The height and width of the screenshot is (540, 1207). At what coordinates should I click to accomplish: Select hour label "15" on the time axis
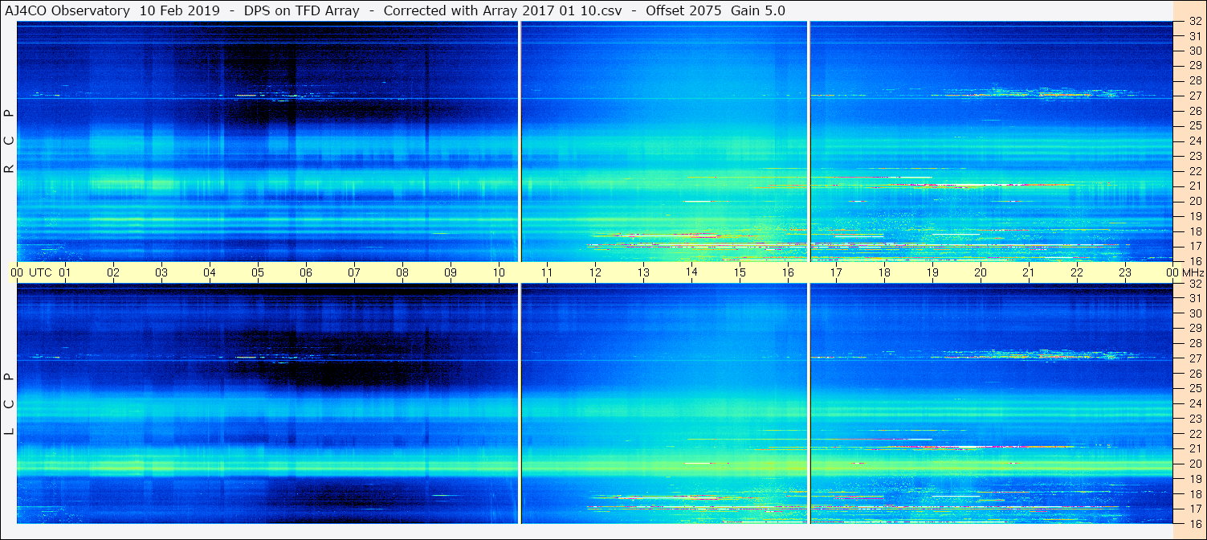740,272
